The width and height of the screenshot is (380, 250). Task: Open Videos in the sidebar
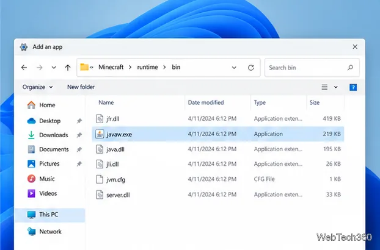(49, 193)
